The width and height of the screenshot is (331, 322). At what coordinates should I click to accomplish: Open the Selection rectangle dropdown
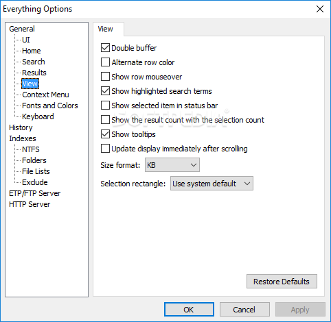coord(212,184)
